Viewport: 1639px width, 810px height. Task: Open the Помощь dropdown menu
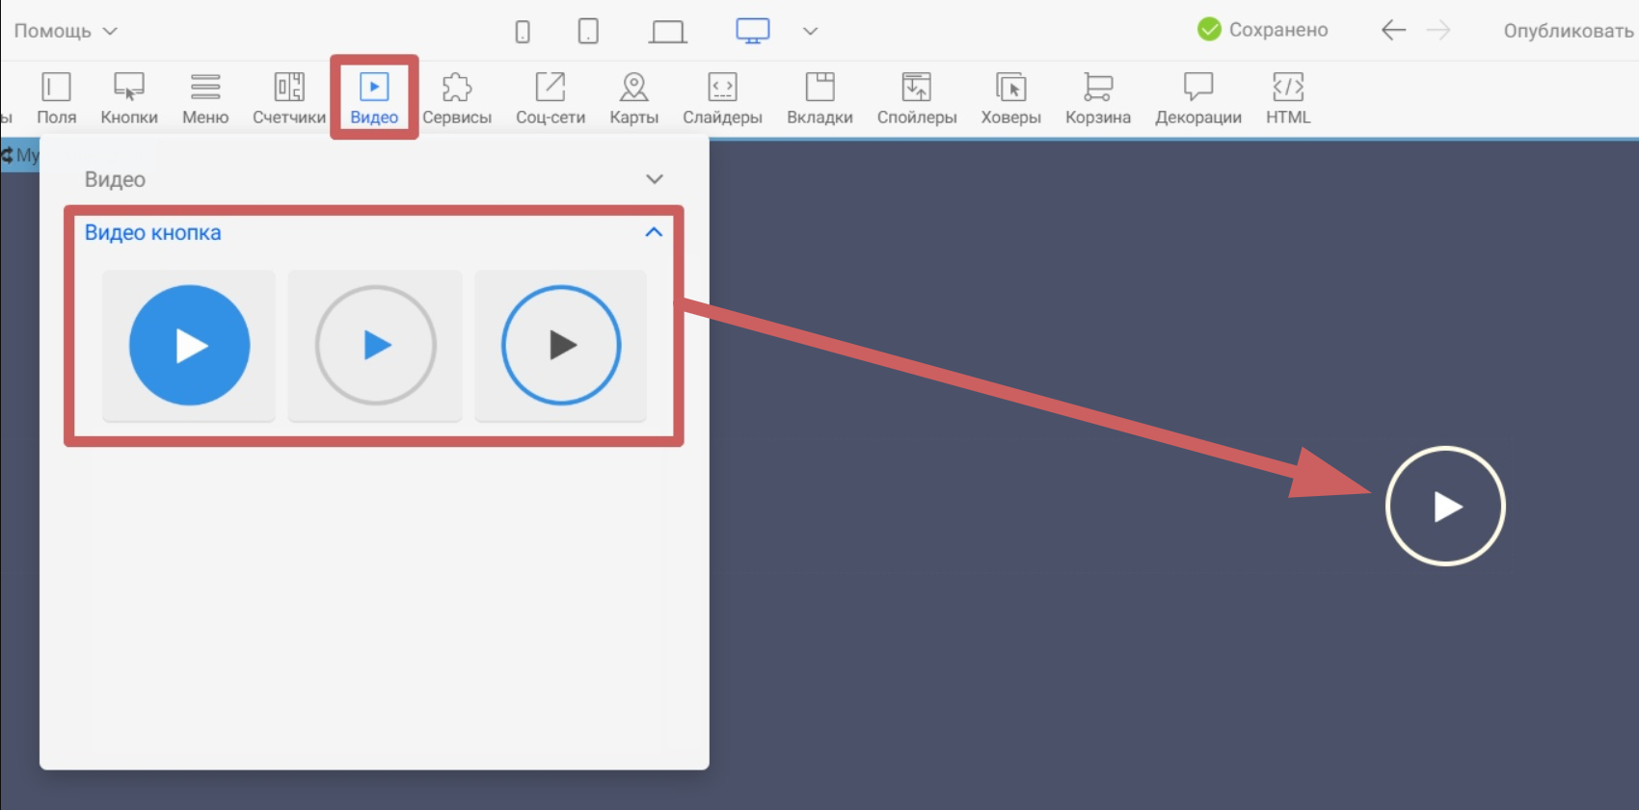click(66, 31)
